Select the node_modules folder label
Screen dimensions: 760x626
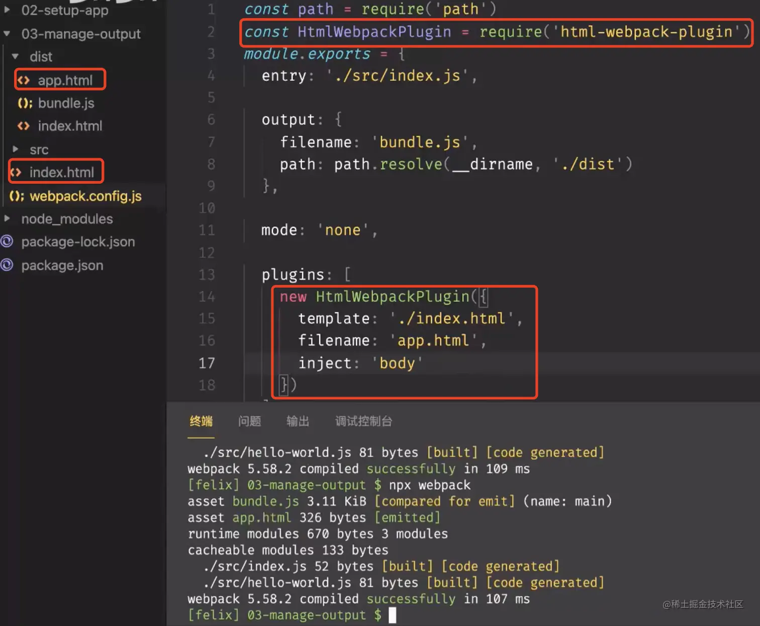(x=67, y=219)
